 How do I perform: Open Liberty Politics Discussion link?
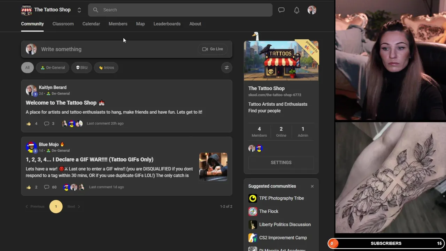(x=285, y=225)
